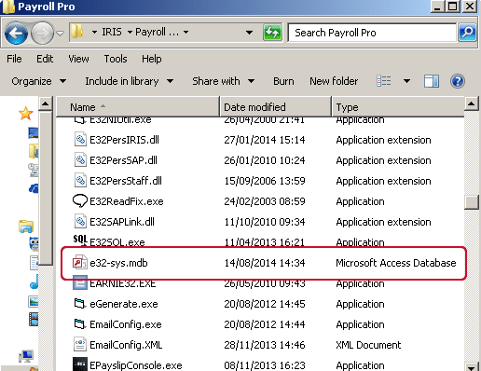Click file list scrollbar up arrow
Viewport: 481px width, 371px height.
pos(472,103)
